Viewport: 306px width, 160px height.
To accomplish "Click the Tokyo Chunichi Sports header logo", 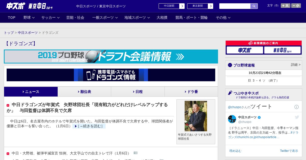I will point(40,6).
